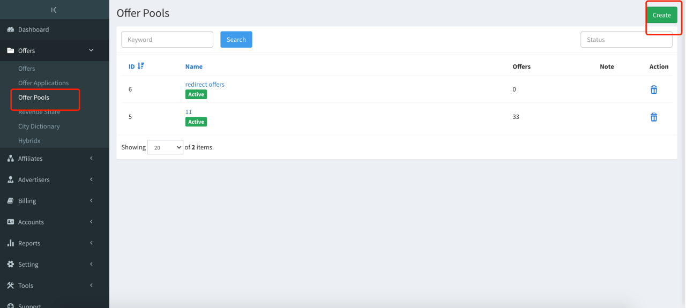Expand the Reports menu chevron
This screenshot has width=686, height=308.
pyautogui.click(x=91, y=243)
